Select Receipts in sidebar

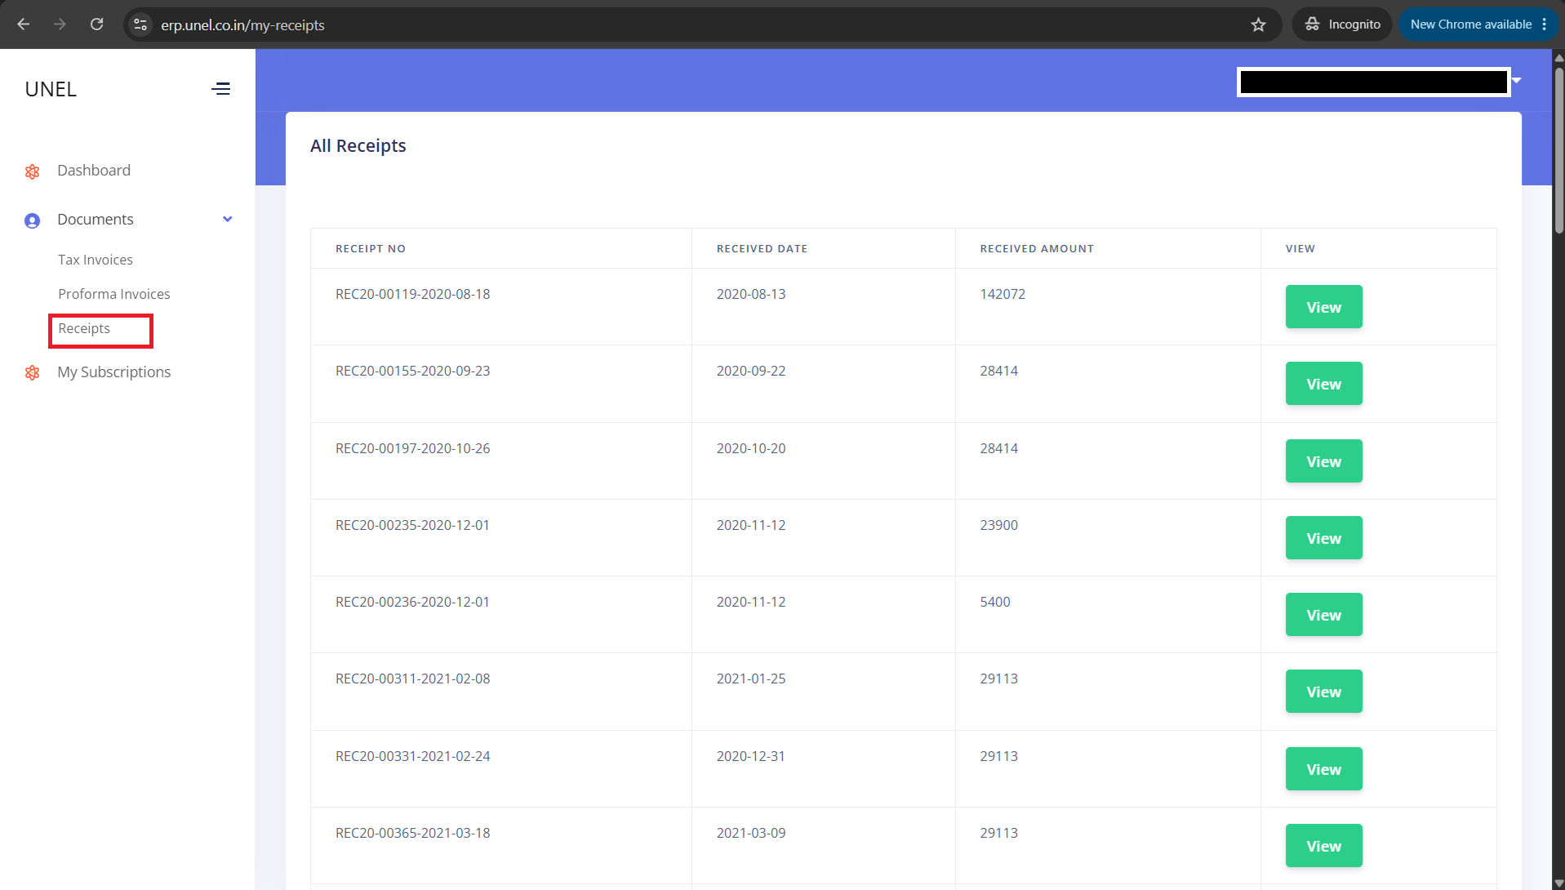tap(84, 328)
